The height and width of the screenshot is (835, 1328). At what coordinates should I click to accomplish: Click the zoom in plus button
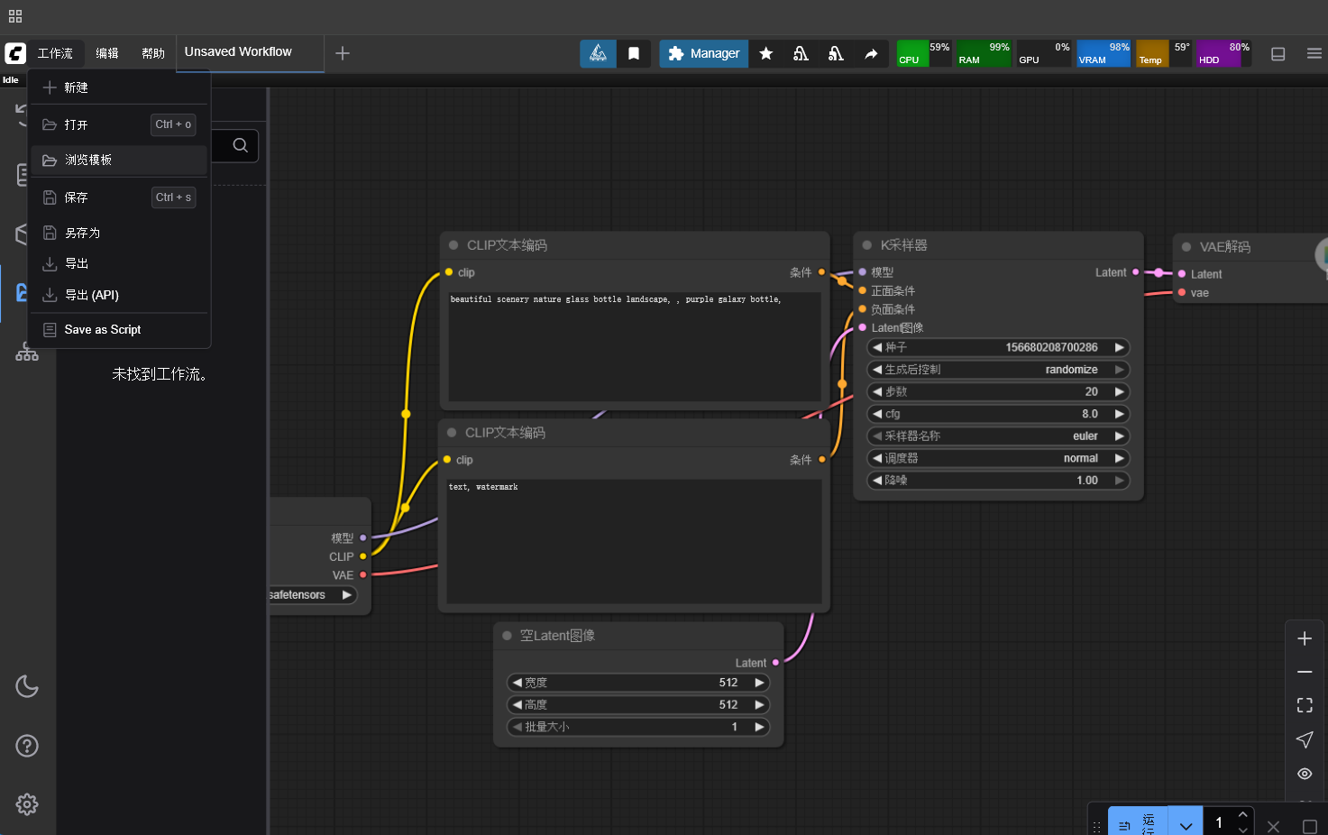(1305, 638)
